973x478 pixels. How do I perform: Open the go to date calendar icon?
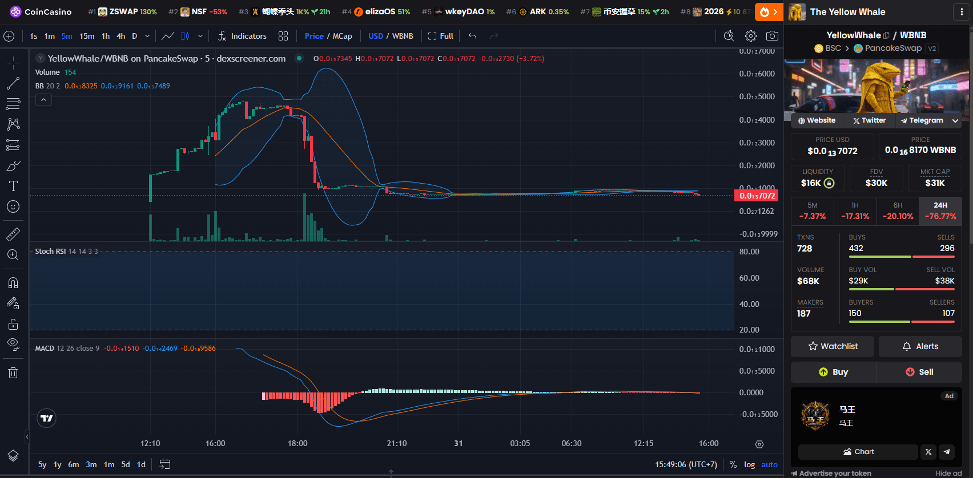point(164,464)
